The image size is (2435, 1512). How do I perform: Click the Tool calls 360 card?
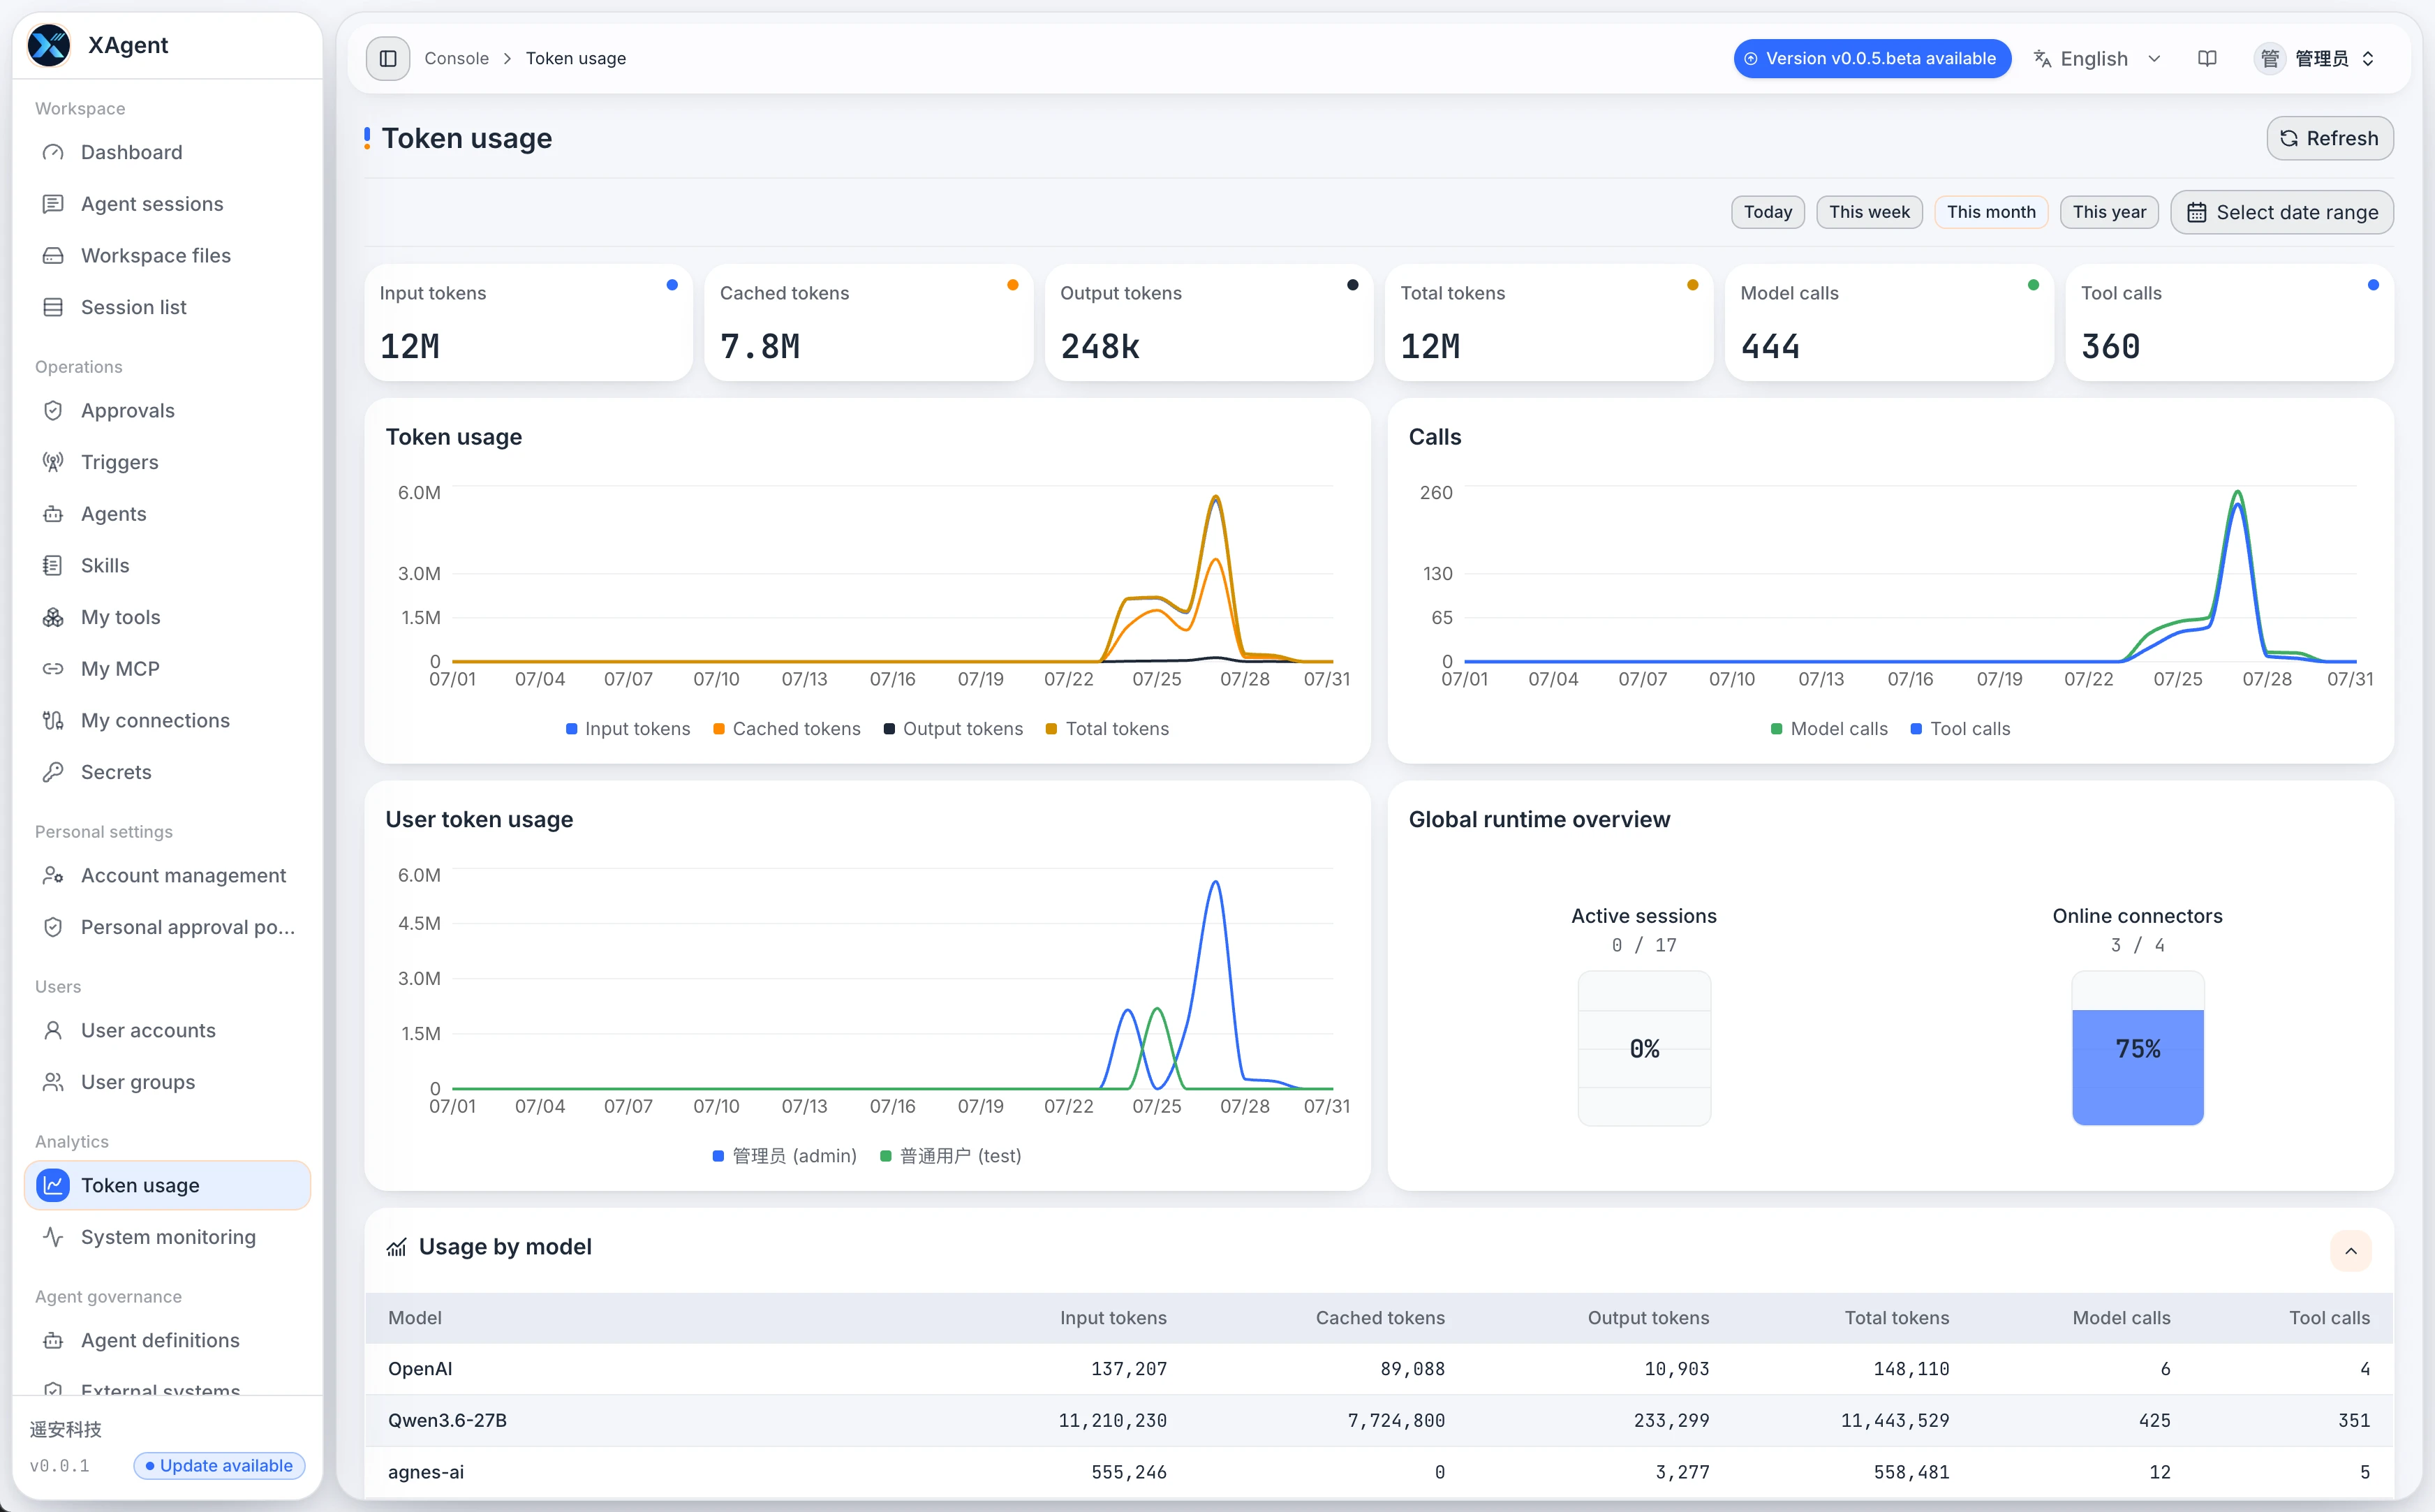[x=2229, y=323]
